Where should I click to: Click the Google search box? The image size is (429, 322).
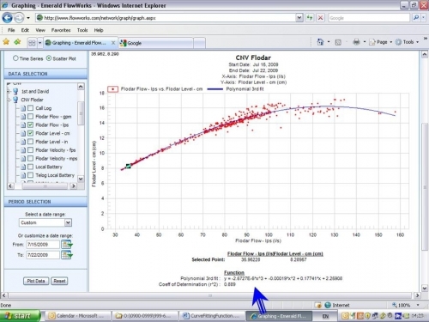pyautogui.click(x=369, y=18)
